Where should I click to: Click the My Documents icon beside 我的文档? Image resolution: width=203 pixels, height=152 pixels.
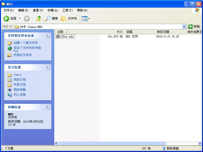(x=10, y=80)
